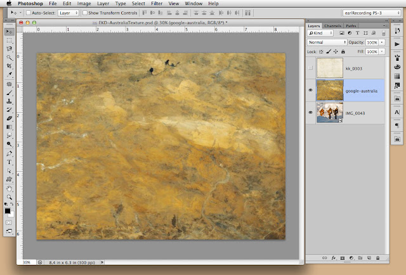Select the Eyedropper tool
This screenshot has width=406, height=275.
pyautogui.click(x=10, y=75)
